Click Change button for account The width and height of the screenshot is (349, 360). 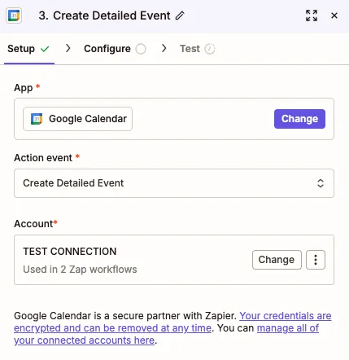[277, 260]
